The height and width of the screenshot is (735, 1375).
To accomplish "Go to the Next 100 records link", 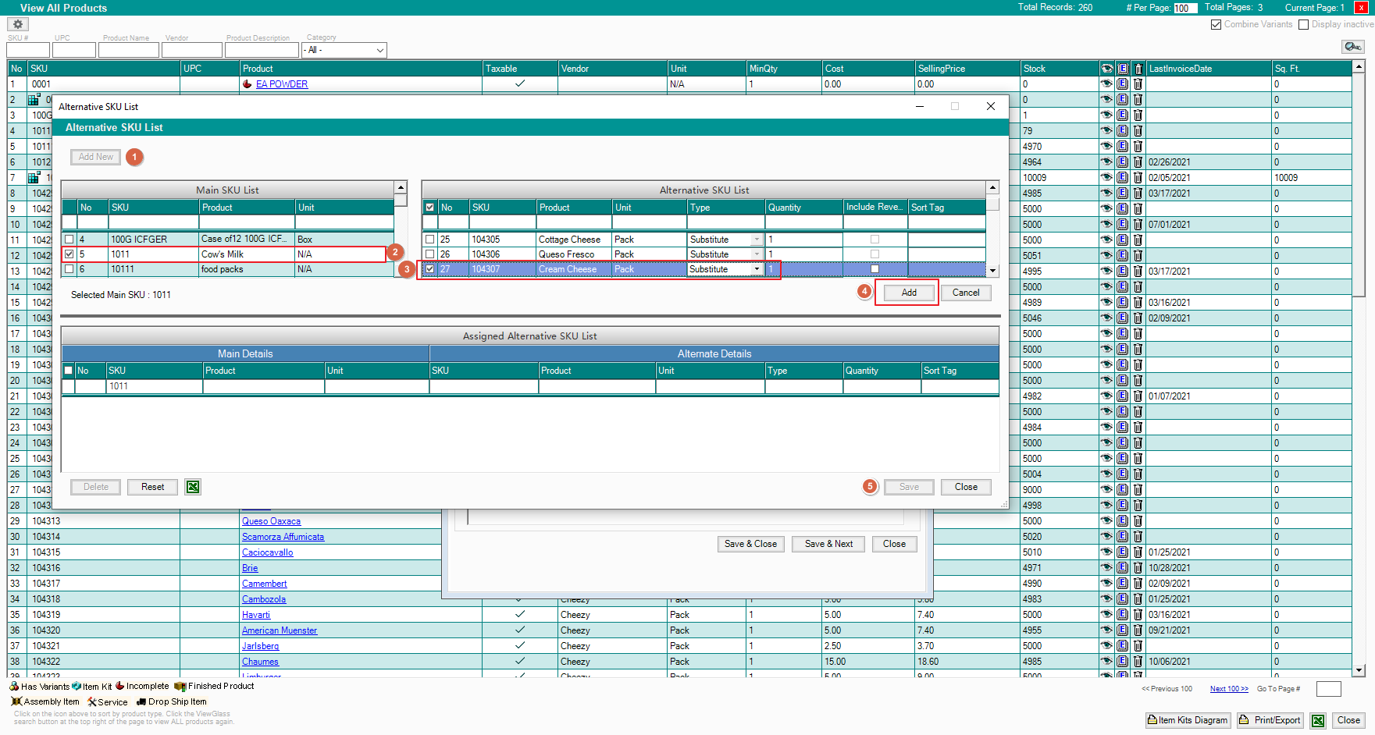I will (1229, 689).
